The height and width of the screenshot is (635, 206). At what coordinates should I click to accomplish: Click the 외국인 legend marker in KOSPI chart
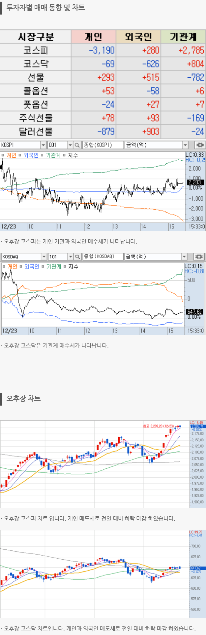tap(20, 155)
